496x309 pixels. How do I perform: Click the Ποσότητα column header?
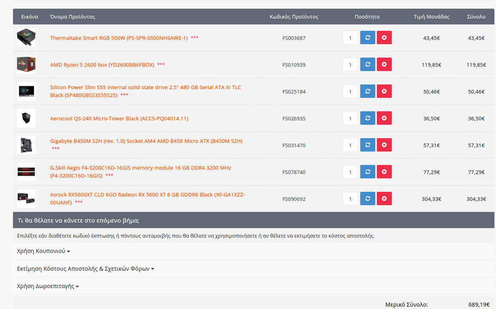tap(367, 17)
